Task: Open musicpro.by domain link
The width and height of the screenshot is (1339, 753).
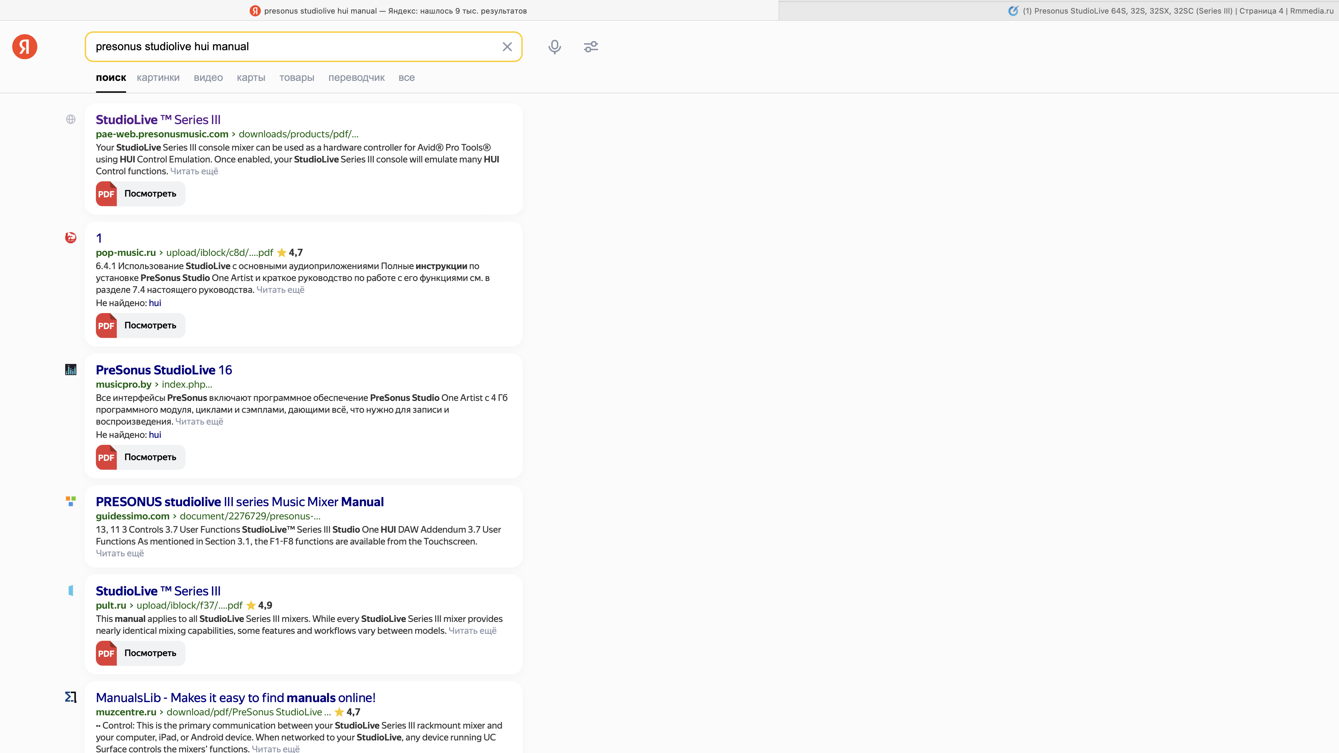Action: pyautogui.click(x=124, y=385)
